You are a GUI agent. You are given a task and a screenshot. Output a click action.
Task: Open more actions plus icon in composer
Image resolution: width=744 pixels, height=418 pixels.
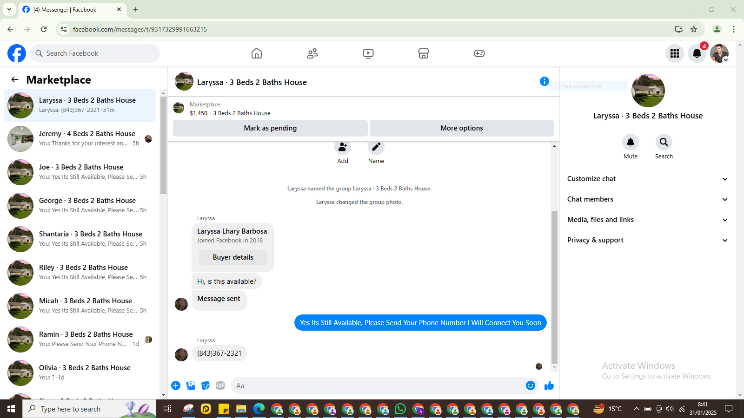coord(176,385)
